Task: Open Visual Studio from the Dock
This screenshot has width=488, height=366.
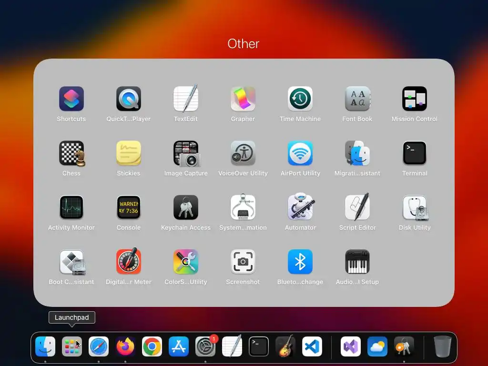Action: 351,346
